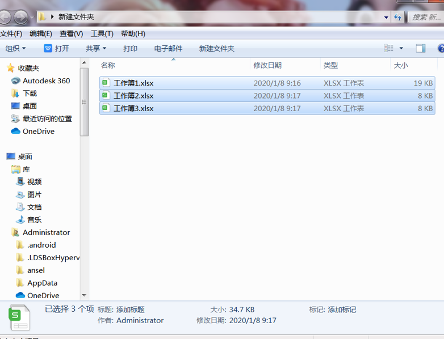Open the 查看(V) menu
This screenshot has height=339, width=444.
[71, 33]
